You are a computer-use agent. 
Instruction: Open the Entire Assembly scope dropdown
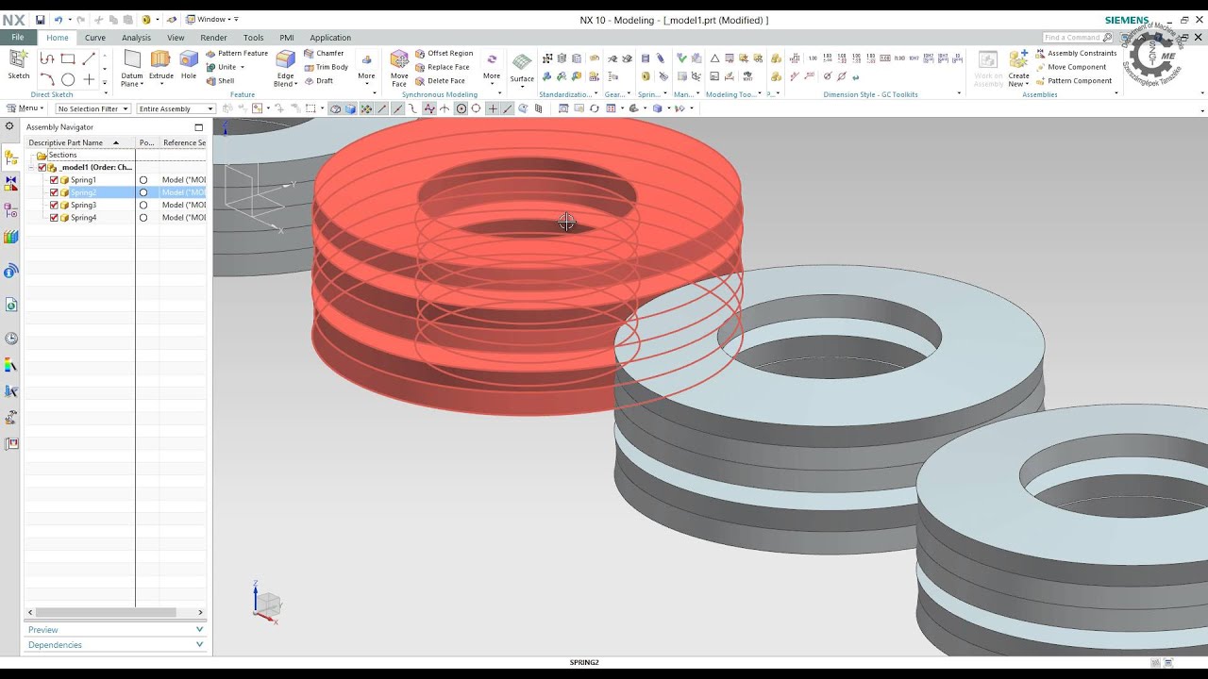[x=176, y=108]
